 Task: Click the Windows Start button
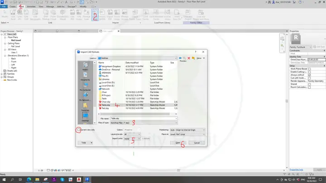tap(4, 179)
